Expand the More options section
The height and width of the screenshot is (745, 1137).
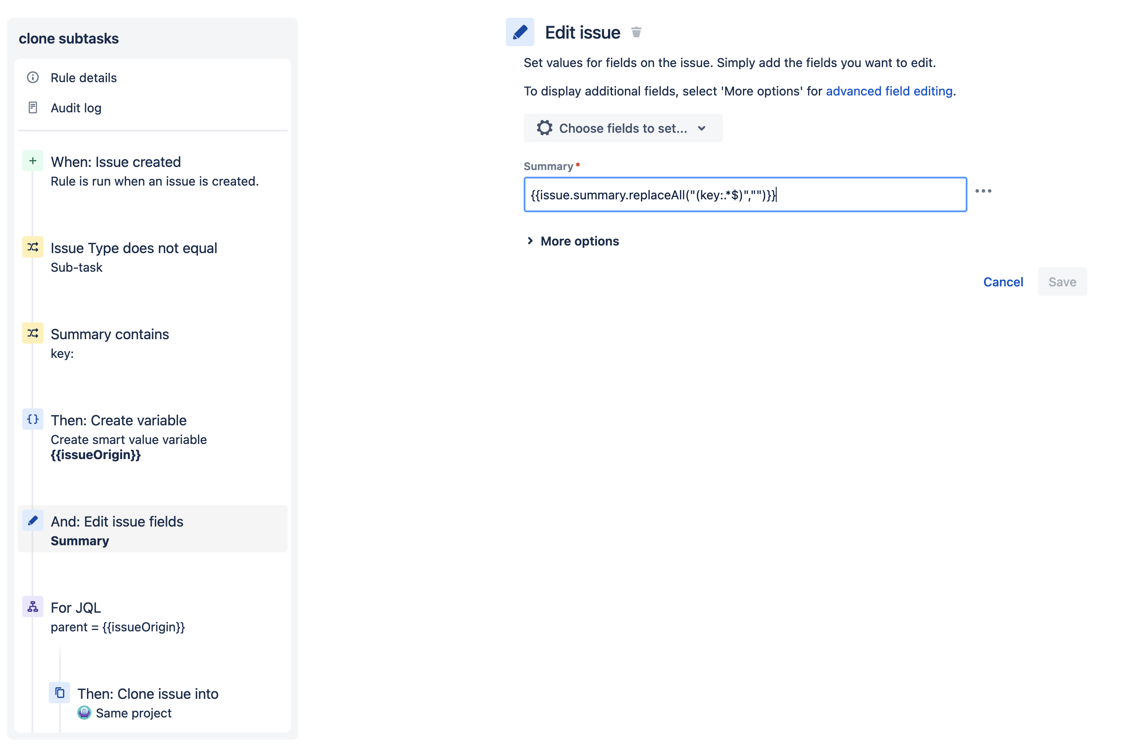[579, 241]
